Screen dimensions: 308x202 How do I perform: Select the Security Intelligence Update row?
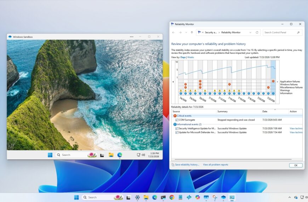click(x=237, y=128)
